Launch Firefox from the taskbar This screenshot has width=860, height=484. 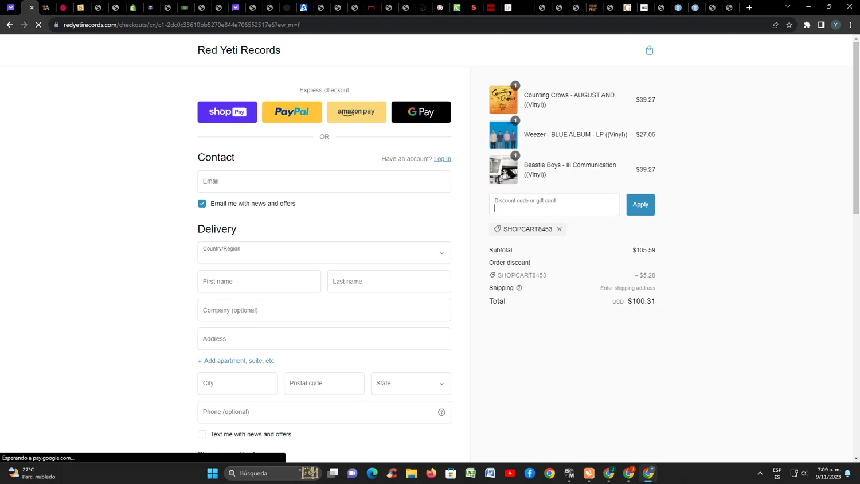pos(431,473)
